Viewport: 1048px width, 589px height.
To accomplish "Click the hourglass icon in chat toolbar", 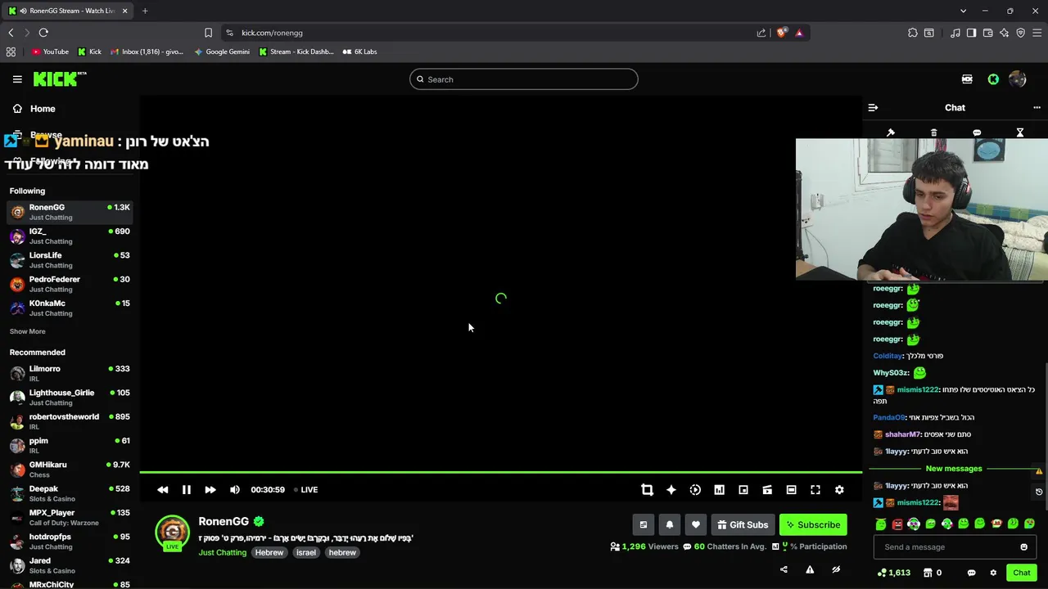I will click(x=1020, y=133).
